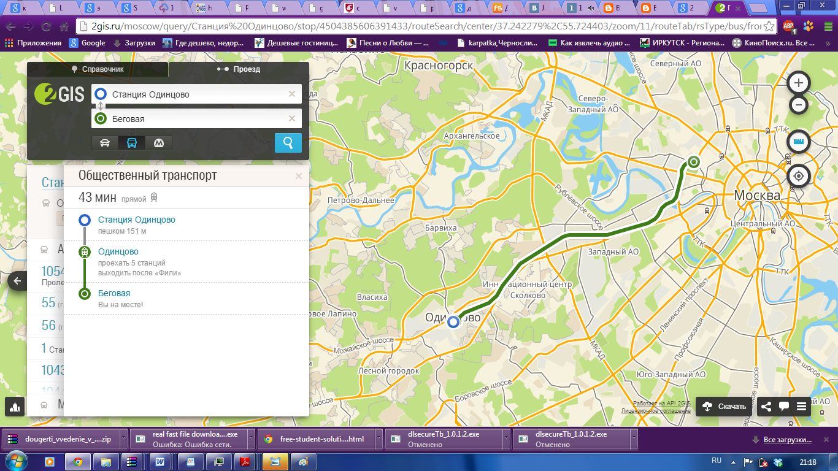
Task: Open Chrome from the taskbar
Action: 78,462
